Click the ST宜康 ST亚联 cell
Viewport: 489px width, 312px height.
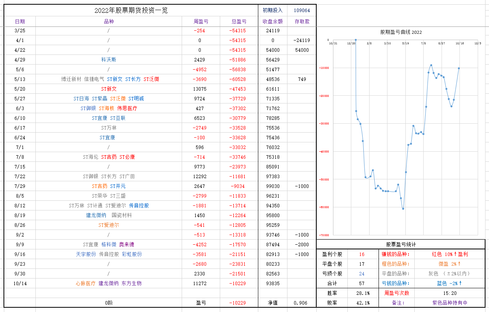pyautogui.click(x=109, y=118)
